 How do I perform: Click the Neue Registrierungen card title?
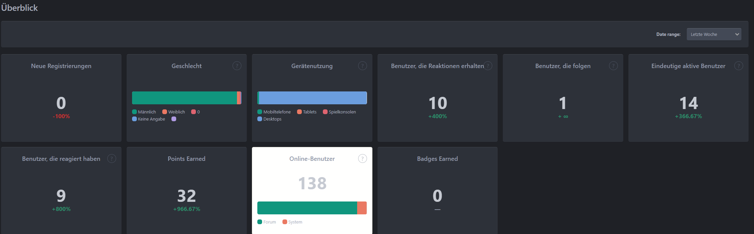61,66
